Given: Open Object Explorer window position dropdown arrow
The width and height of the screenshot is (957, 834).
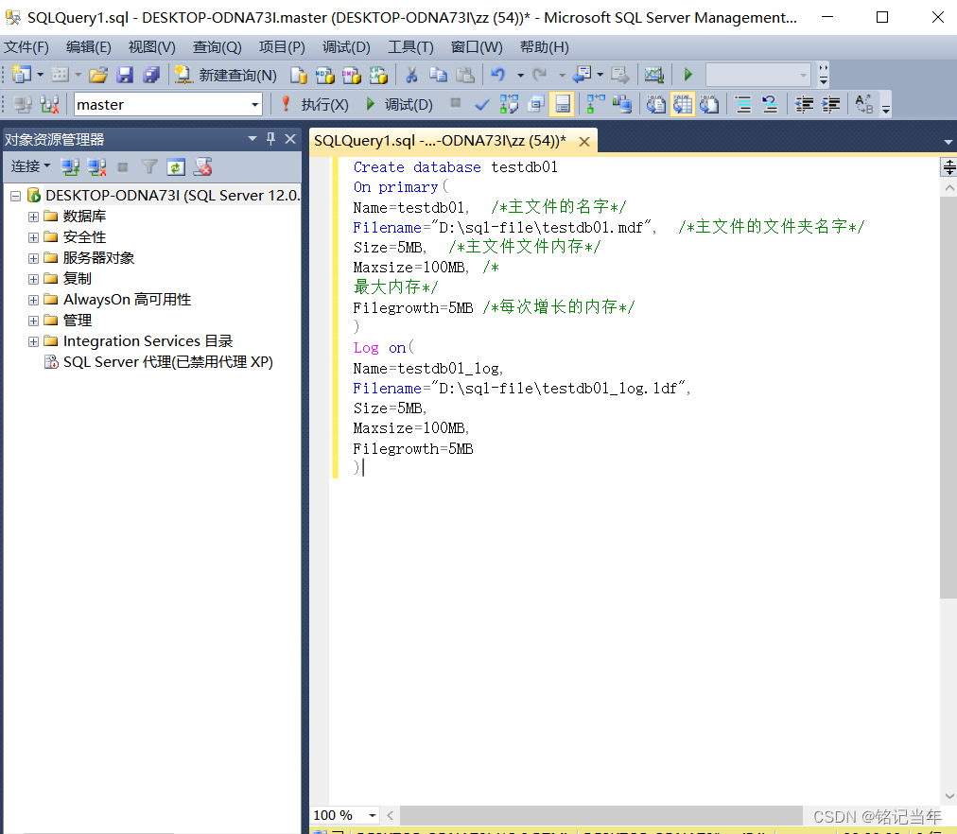Looking at the screenshot, I should click(x=252, y=139).
